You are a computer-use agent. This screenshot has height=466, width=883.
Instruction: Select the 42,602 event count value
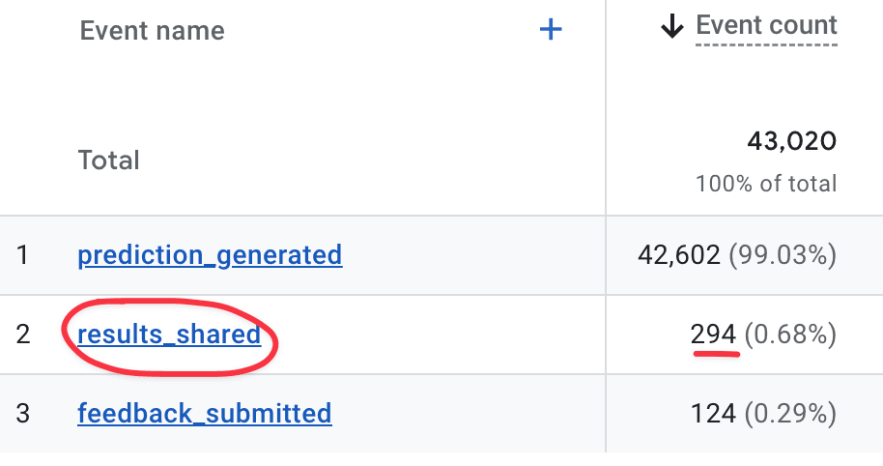pyautogui.click(x=679, y=255)
